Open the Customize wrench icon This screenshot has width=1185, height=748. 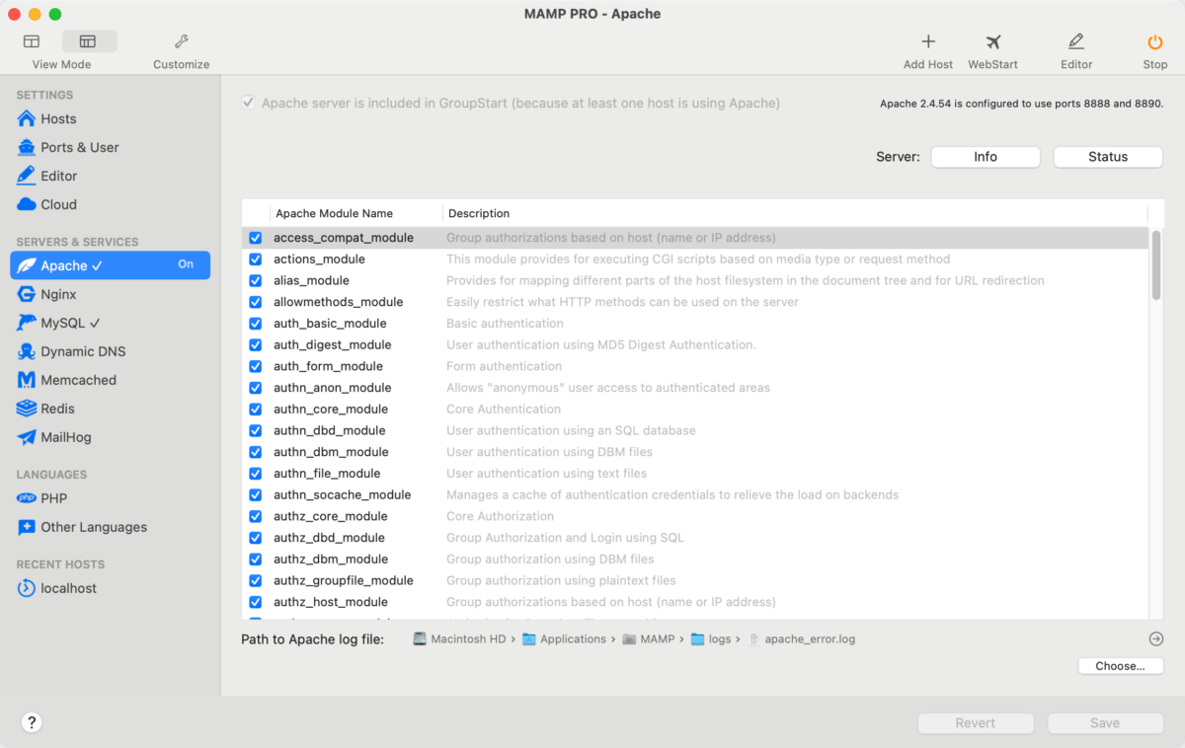click(181, 41)
